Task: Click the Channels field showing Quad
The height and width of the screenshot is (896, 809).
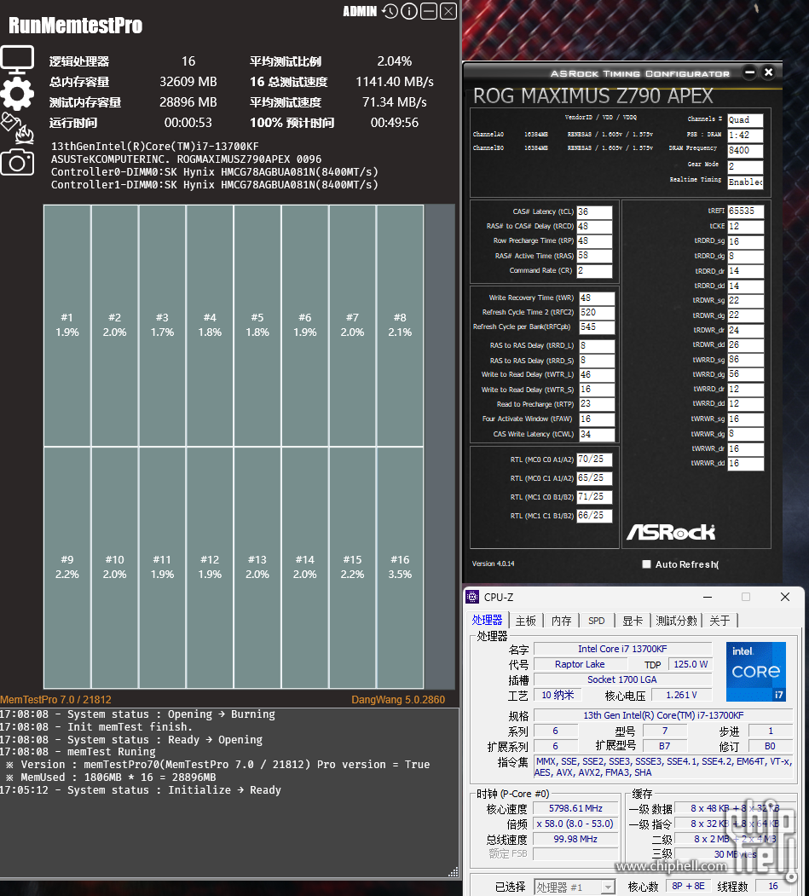Action: (746, 120)
